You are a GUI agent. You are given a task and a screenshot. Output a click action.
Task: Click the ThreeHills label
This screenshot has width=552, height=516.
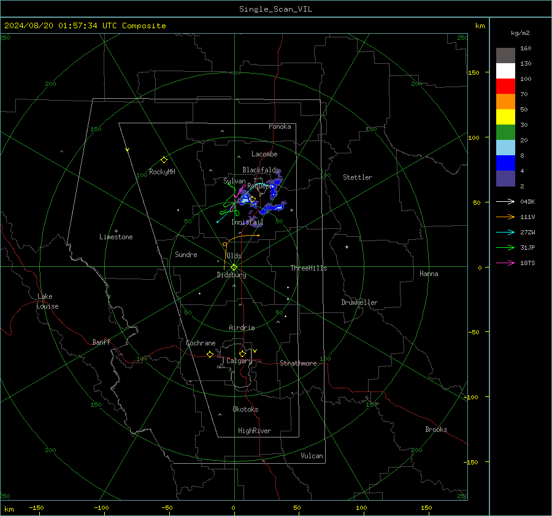click(309, 268)
